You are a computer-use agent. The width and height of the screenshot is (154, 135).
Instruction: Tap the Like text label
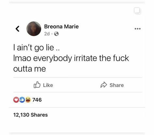coord(48,85)
